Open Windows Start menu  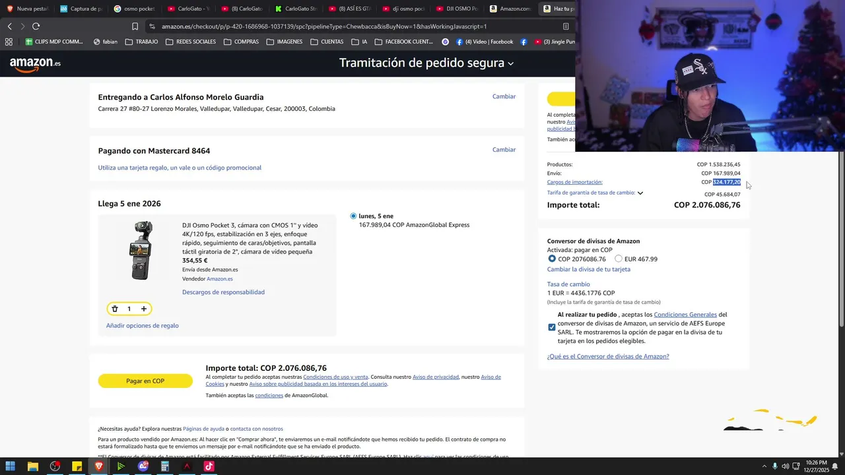point(11,466)
